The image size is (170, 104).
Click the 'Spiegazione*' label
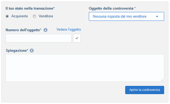(17, 51)
